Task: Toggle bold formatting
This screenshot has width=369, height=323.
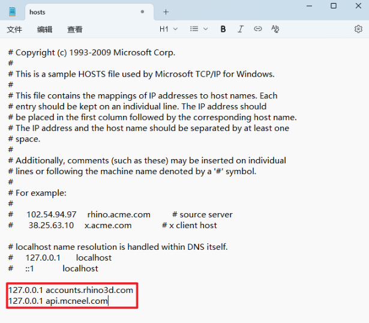Action: (x=223, y=29)
